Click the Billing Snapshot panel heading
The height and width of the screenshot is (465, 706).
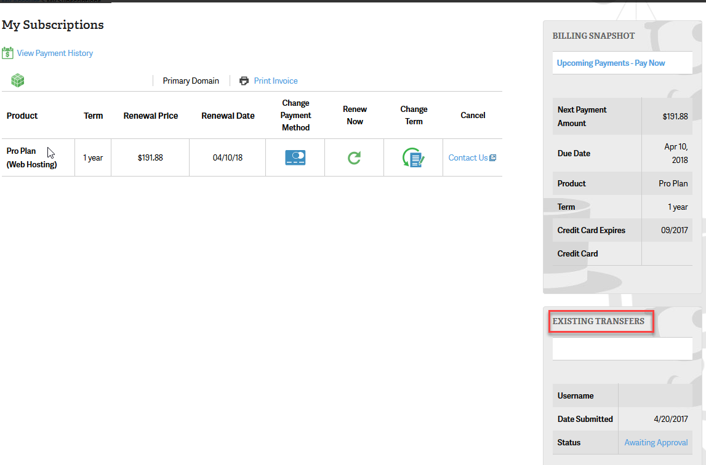[x=593, y=36]
